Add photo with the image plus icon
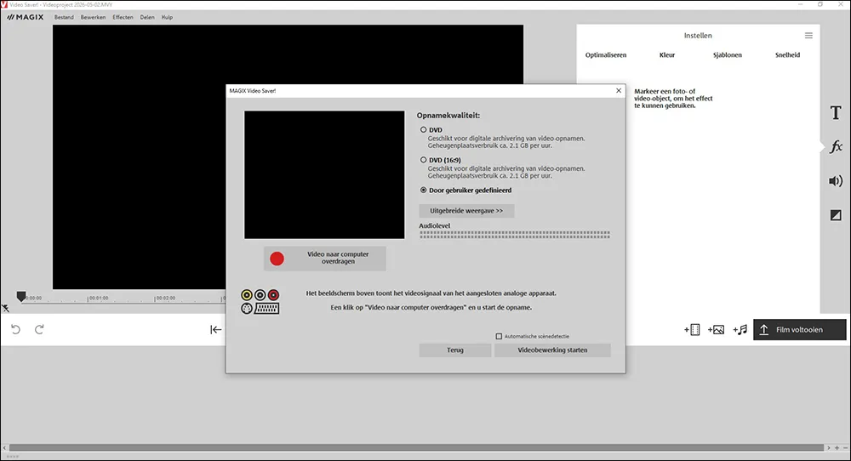The width and height of the screenshot is (851, 461). coord(716,329)
